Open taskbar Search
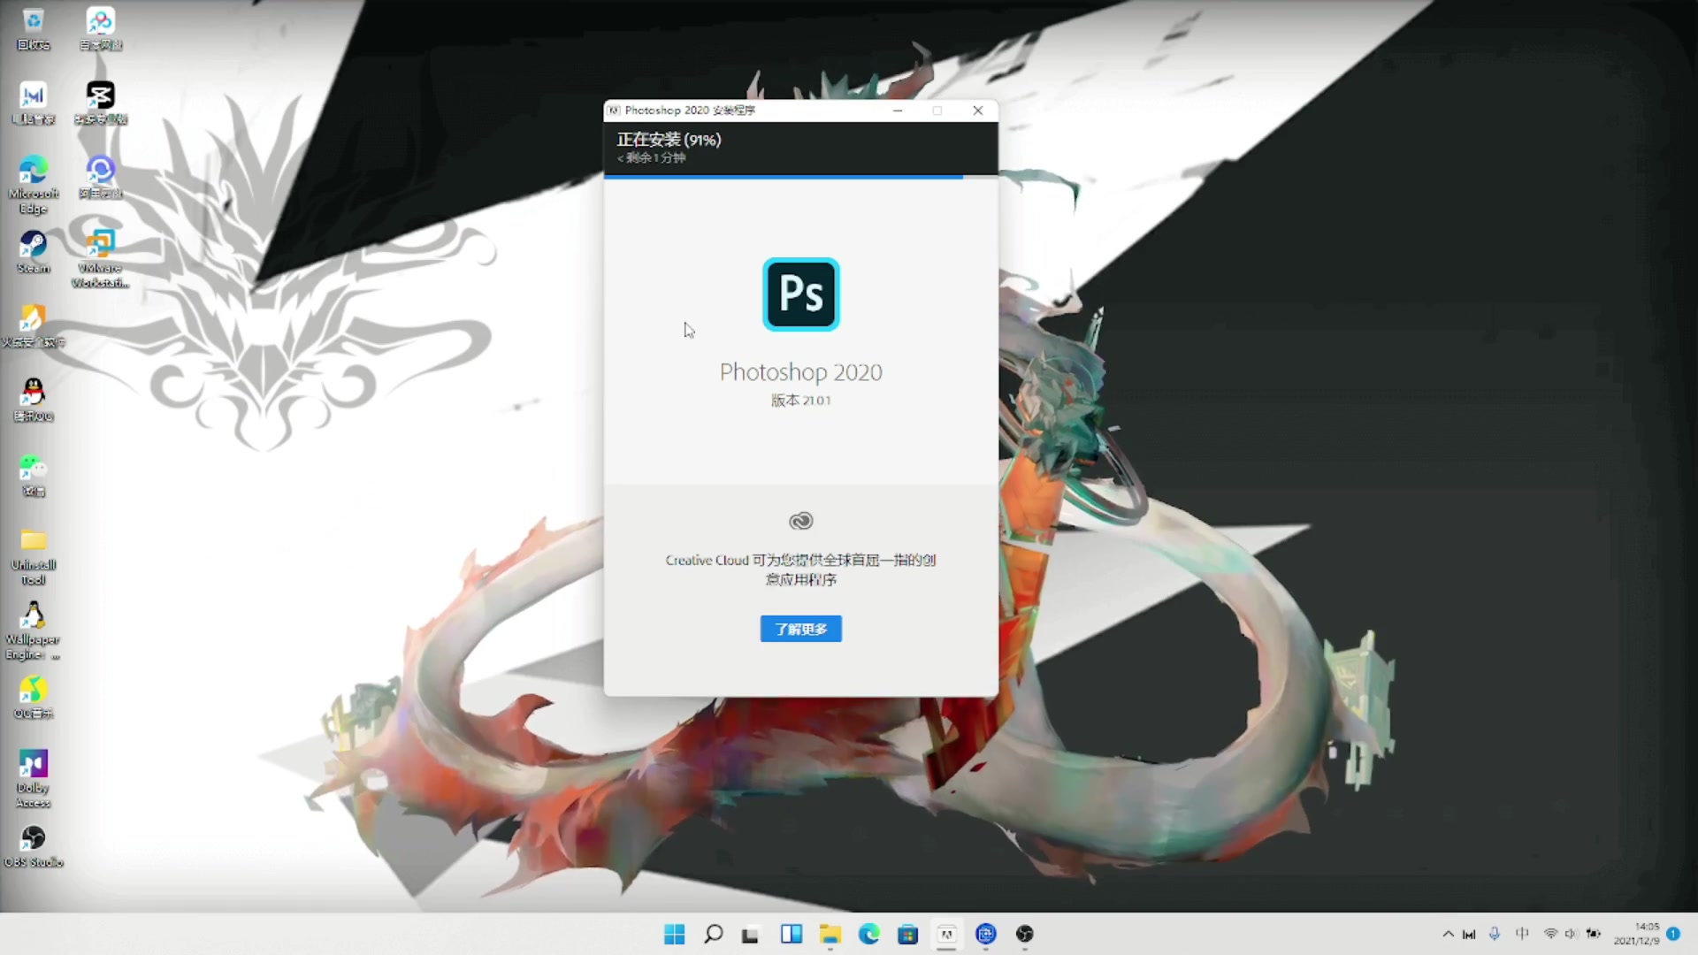Viewport: 1698px width, 955px height. point(713,935)
